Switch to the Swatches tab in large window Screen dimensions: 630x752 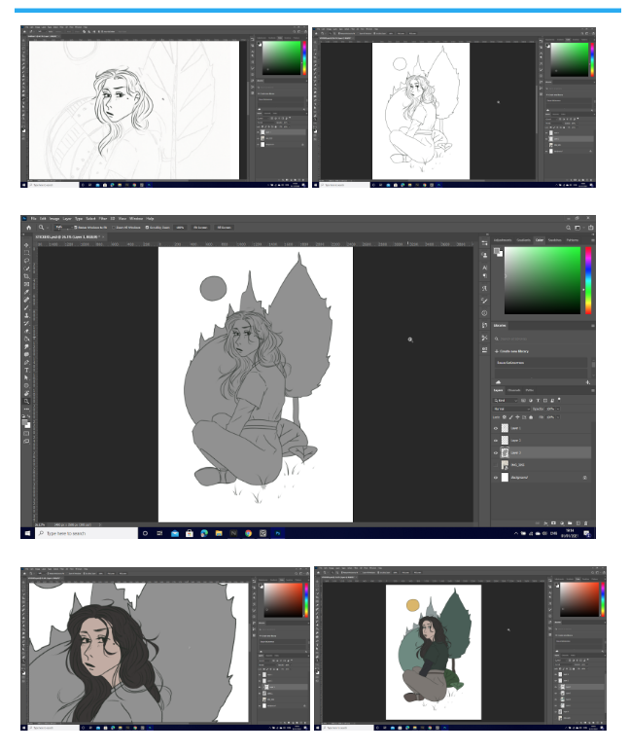point(554,239)
